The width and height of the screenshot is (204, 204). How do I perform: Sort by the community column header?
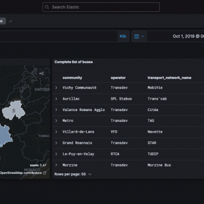coord(73,78)
